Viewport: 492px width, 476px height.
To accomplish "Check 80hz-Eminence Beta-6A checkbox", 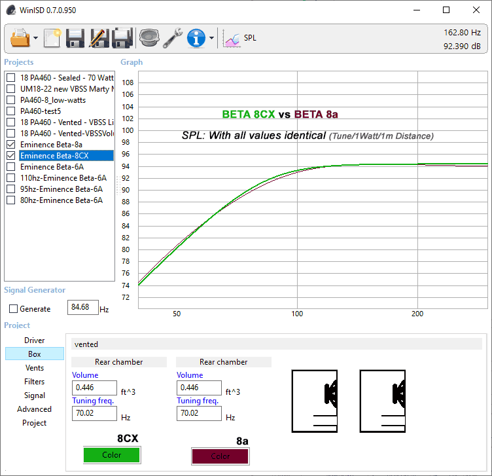I will [11, 200].
